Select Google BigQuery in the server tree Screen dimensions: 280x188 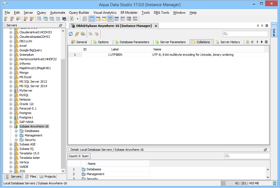(x=31, y=50)
